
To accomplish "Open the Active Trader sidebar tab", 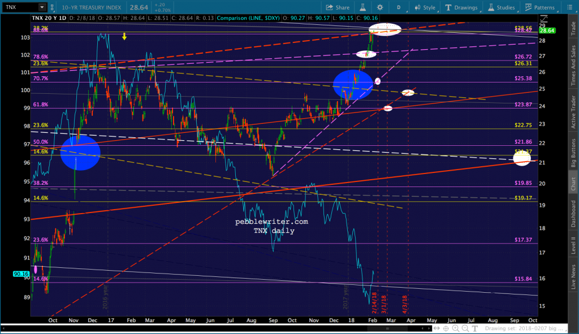I will click(x=573, y=112).
